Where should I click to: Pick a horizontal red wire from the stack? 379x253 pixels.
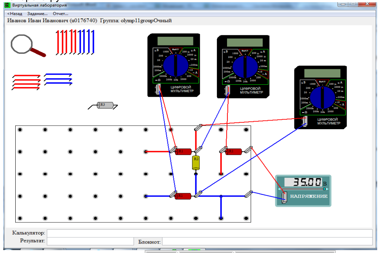(26, 82)
